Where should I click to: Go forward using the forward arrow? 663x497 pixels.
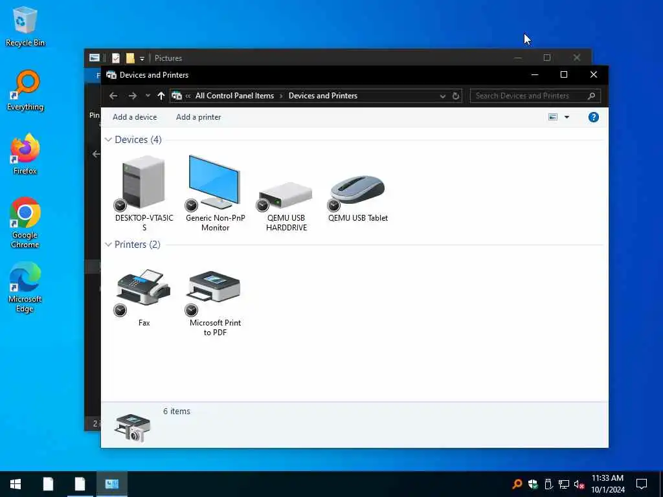point(132,96)
